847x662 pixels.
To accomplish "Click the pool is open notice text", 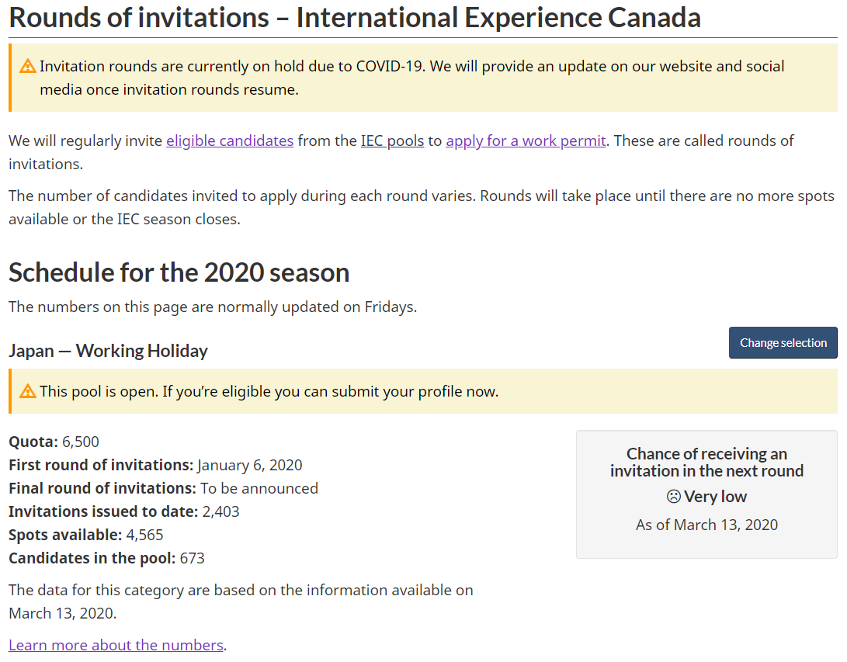I will [269, 391].
